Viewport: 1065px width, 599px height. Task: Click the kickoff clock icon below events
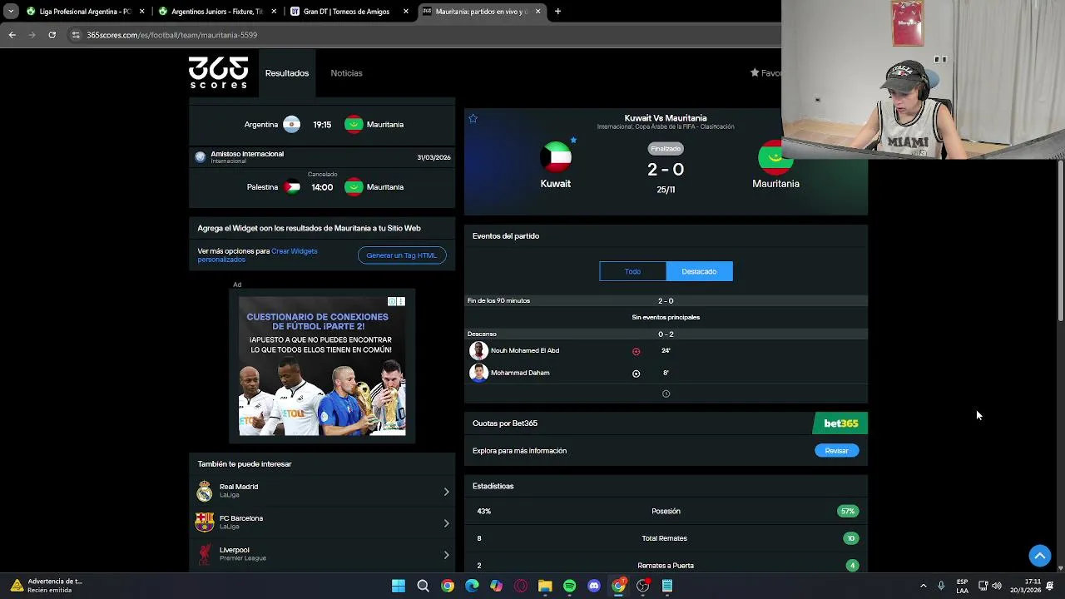tap(666, 394)
